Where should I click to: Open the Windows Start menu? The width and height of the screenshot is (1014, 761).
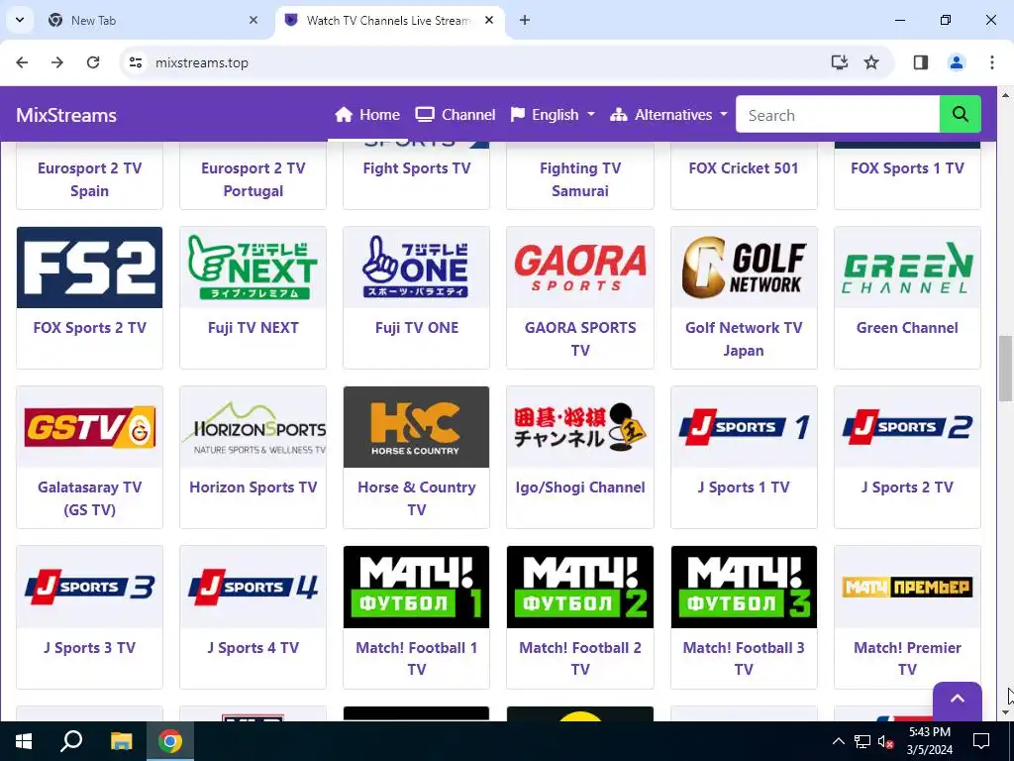tap(24, 741)
